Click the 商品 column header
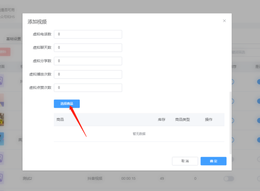 point(60,119)
